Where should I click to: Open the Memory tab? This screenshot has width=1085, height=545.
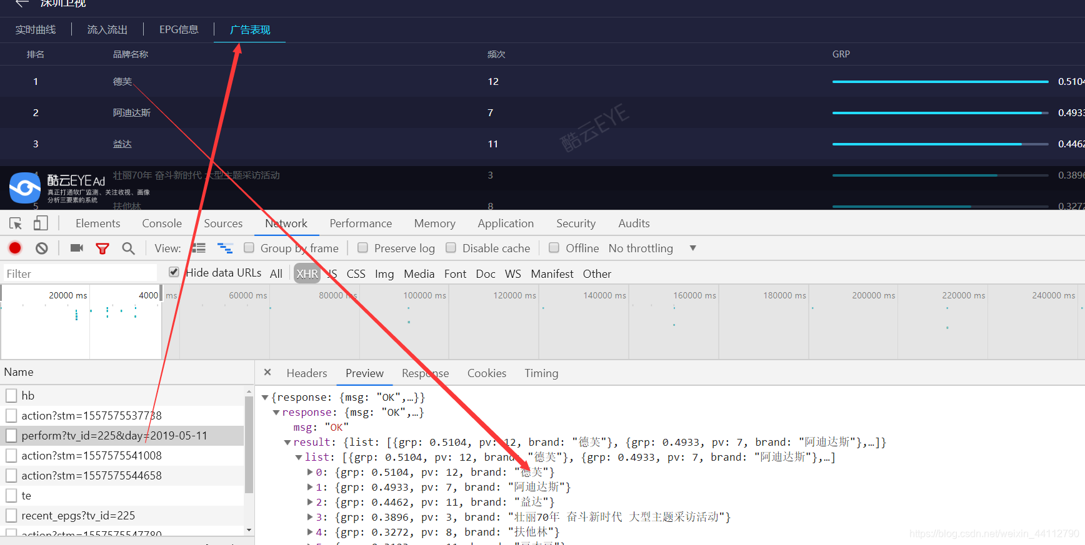coord(434,223)
